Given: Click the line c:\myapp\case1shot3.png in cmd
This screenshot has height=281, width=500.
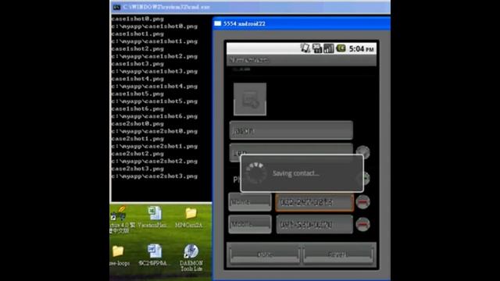Looking at the screenshot, I should tap(155, 71).
